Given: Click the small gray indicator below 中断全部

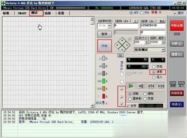Looking at the screenshot, I should 177,34.
